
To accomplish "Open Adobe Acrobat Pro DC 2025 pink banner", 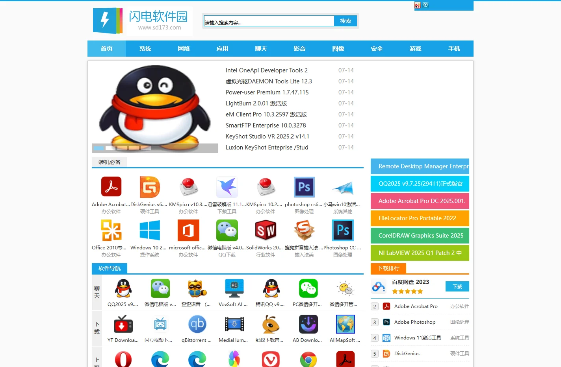I will (420, 201).
